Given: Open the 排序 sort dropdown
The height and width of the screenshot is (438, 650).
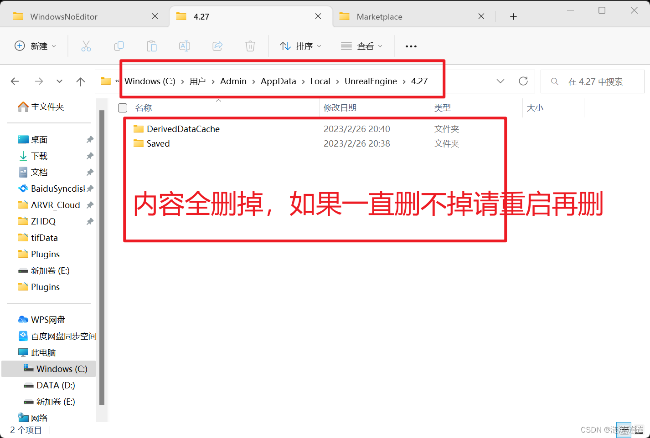Looking at the screenshot, I should tap(301, 46).
